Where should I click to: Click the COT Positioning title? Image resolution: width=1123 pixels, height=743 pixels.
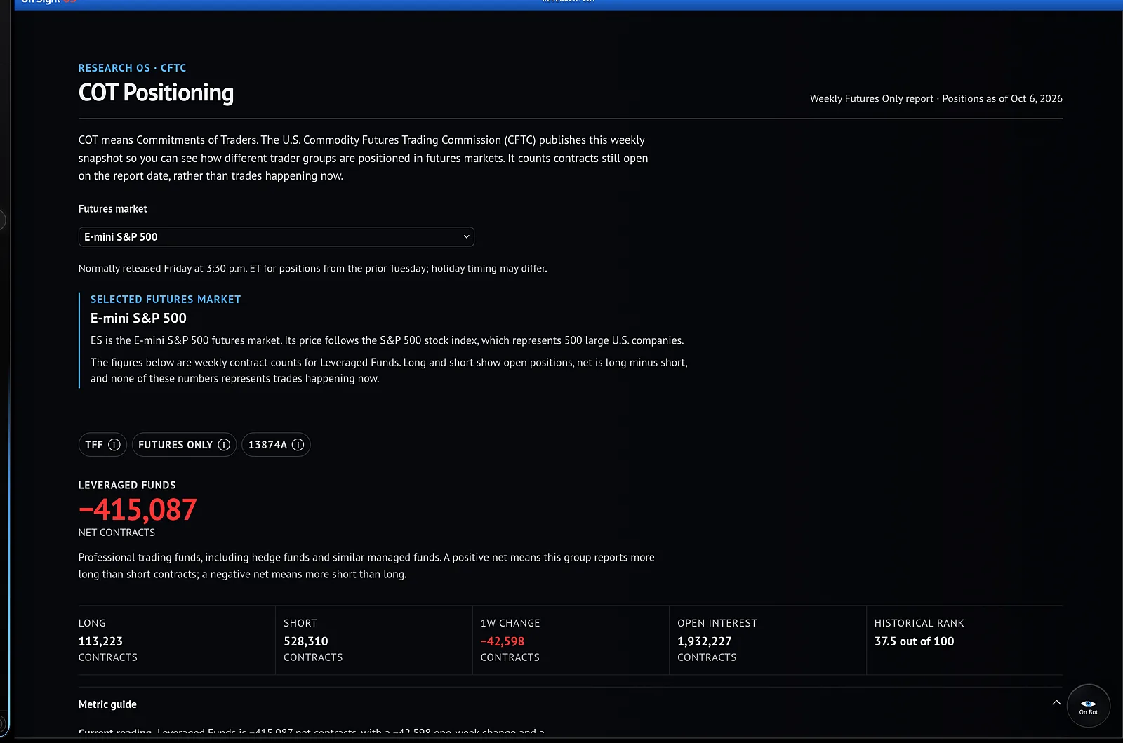click(x=156, y=93)
